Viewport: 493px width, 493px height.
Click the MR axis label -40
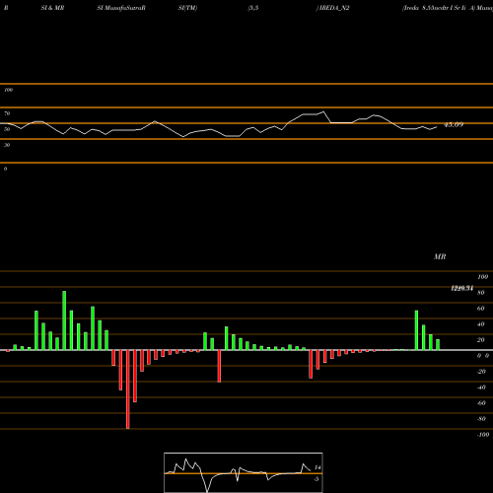coord(481,387)
